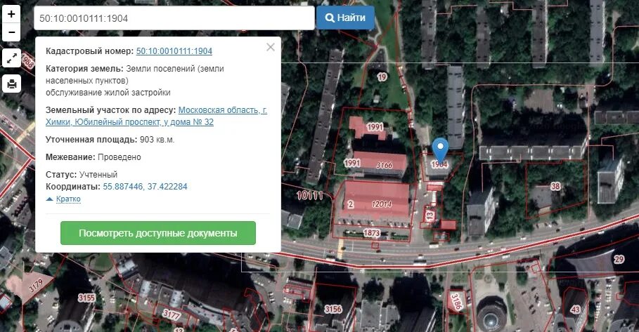Select parcel labeled 3166 on map
This screenshot has width=639, height=332.
coord(385,165)
